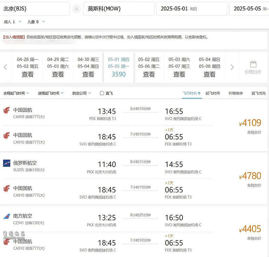Click Air China logo for CA909
This screenshot has height=257, width=269.
[6, 110]
